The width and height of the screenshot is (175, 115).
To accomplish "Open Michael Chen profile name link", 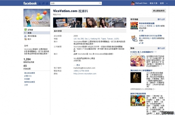I will (141, 3).
